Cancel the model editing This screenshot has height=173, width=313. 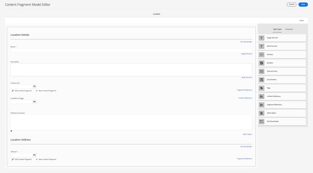pyautogui.click(x=291, y=5)
